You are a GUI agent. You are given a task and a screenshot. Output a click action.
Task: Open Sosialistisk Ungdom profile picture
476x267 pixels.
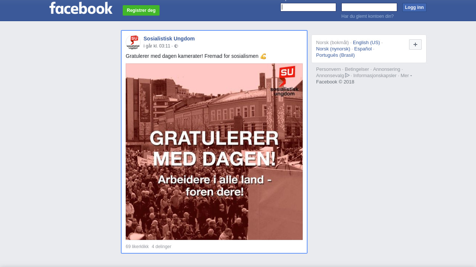point(133,42)
